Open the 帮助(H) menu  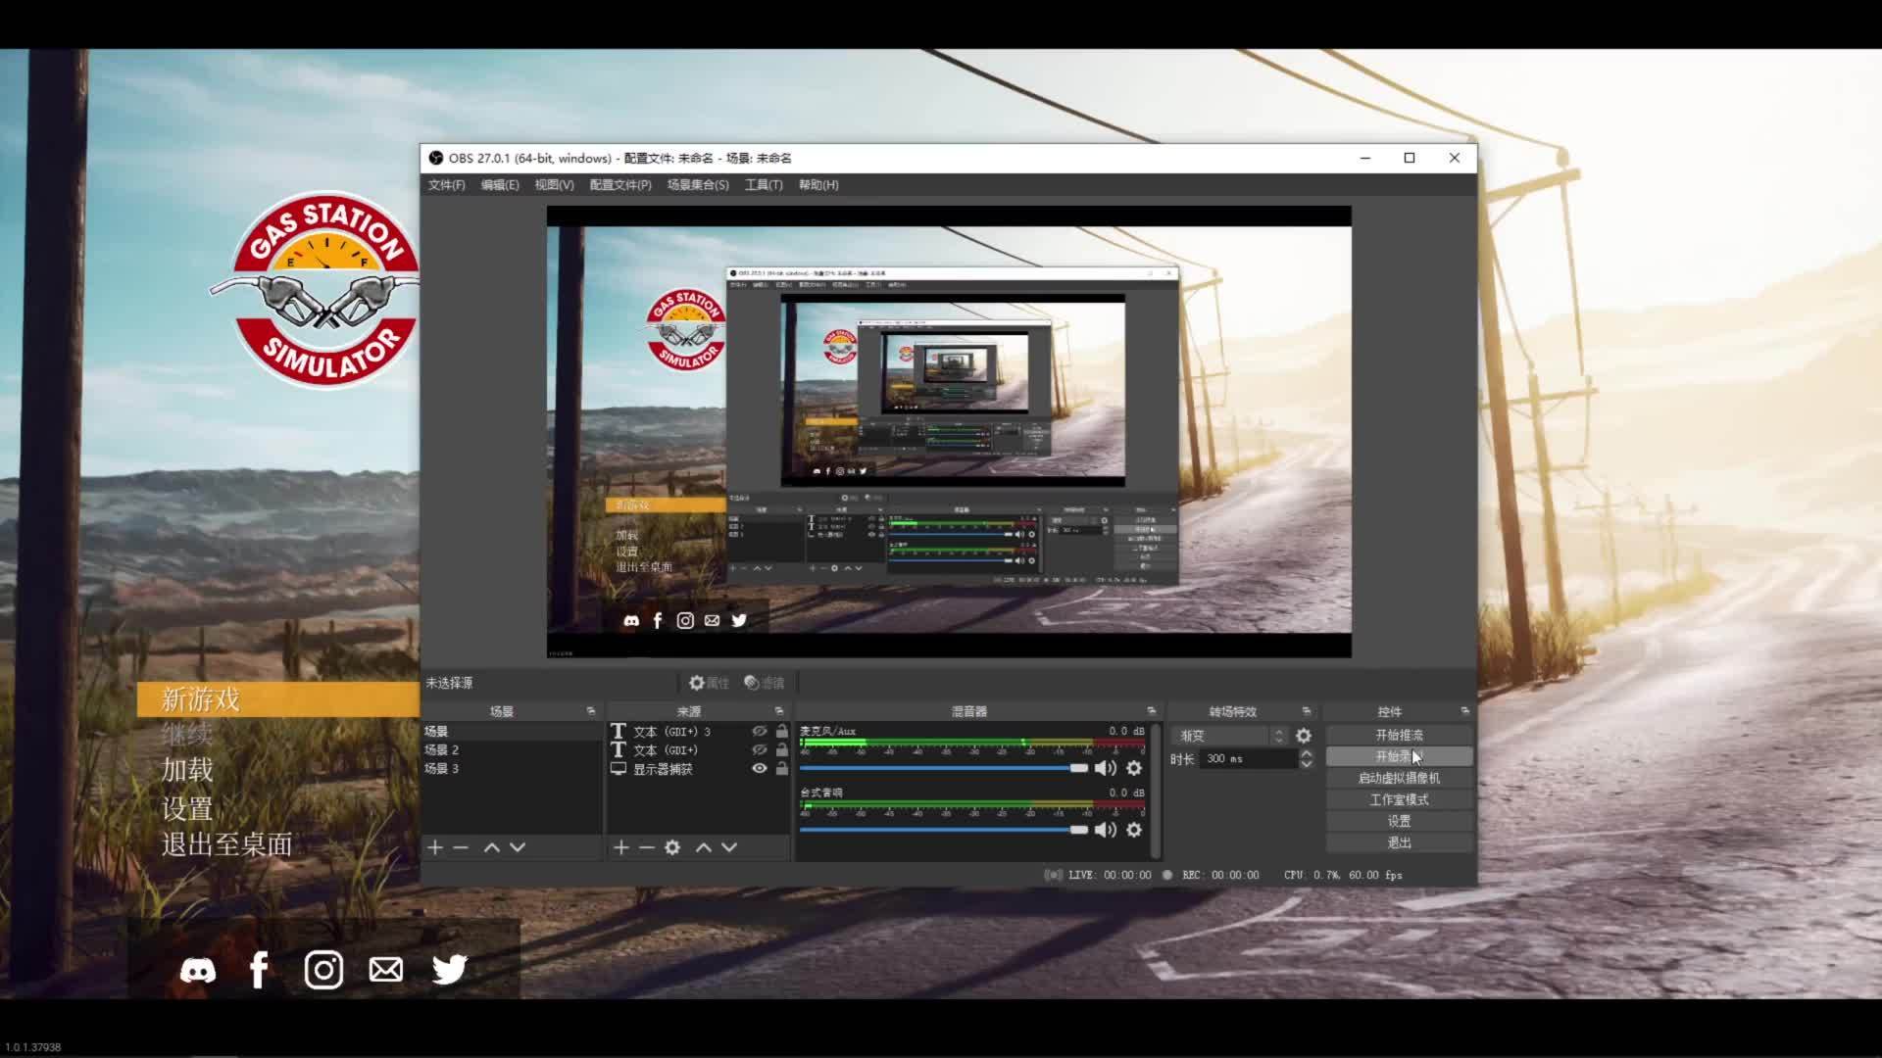coord(818,185)
